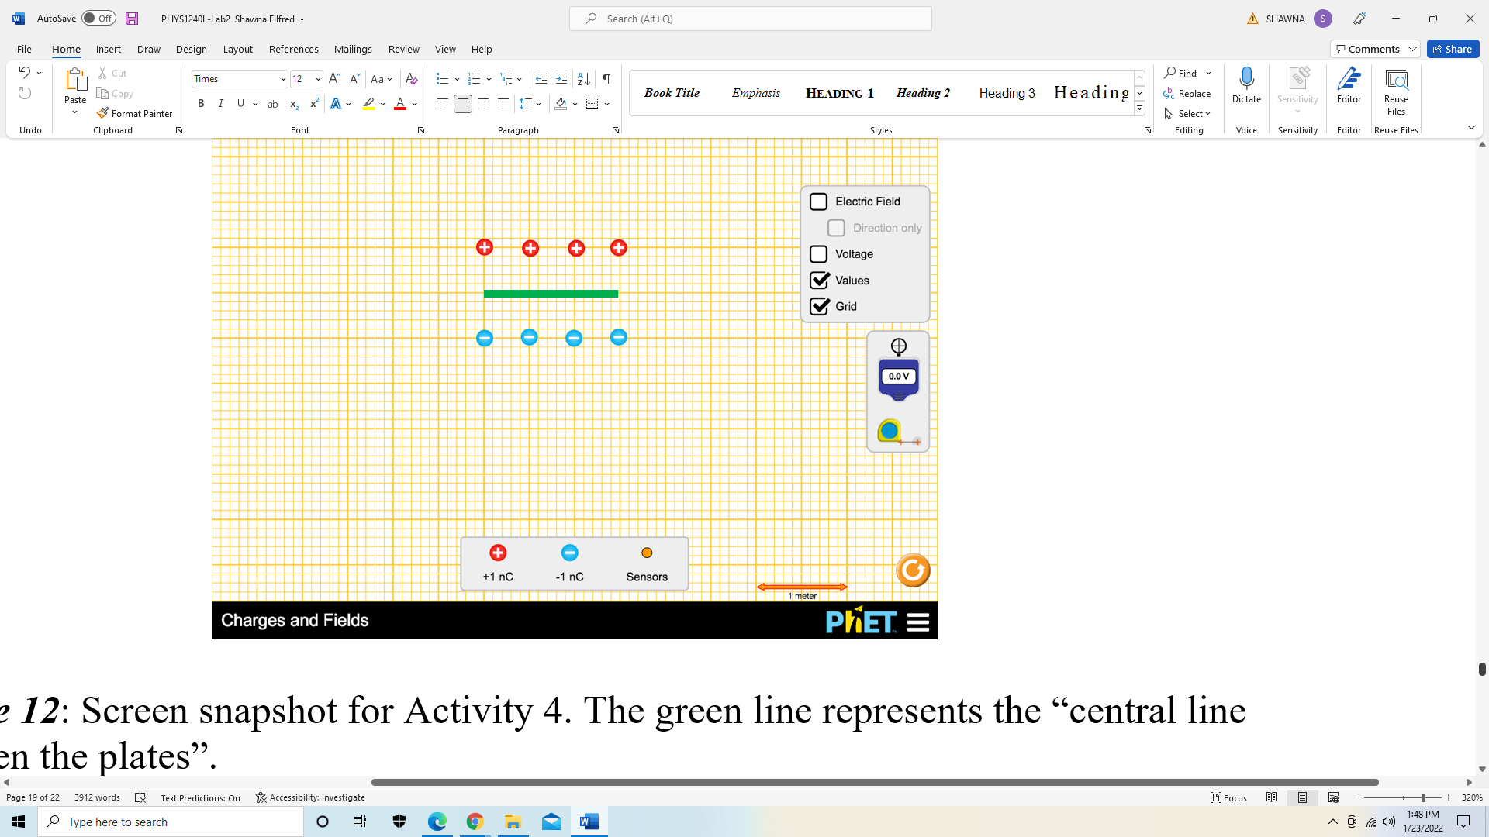
Task: Apply the Heading 2 style
Action: coord(922,92)
